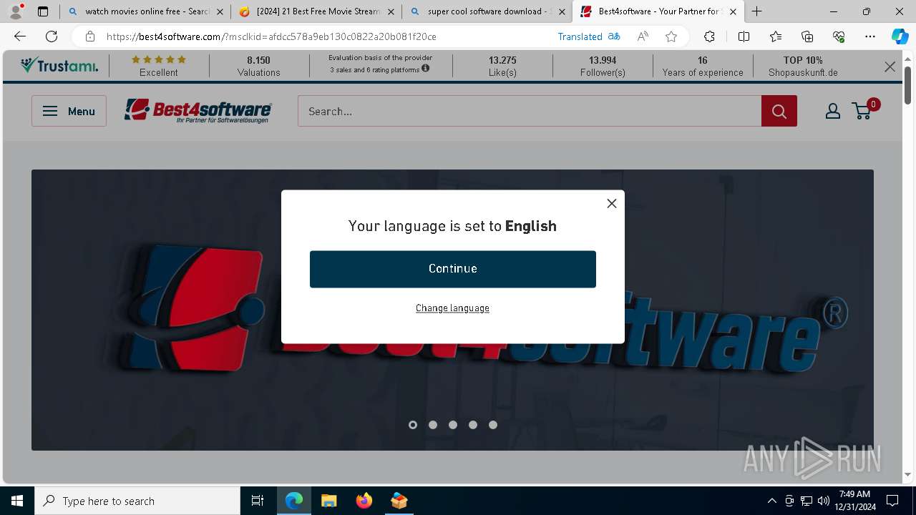Refresh the page with the reload icon
Screen dimensions: 916x515
click(x=52, y=36)
